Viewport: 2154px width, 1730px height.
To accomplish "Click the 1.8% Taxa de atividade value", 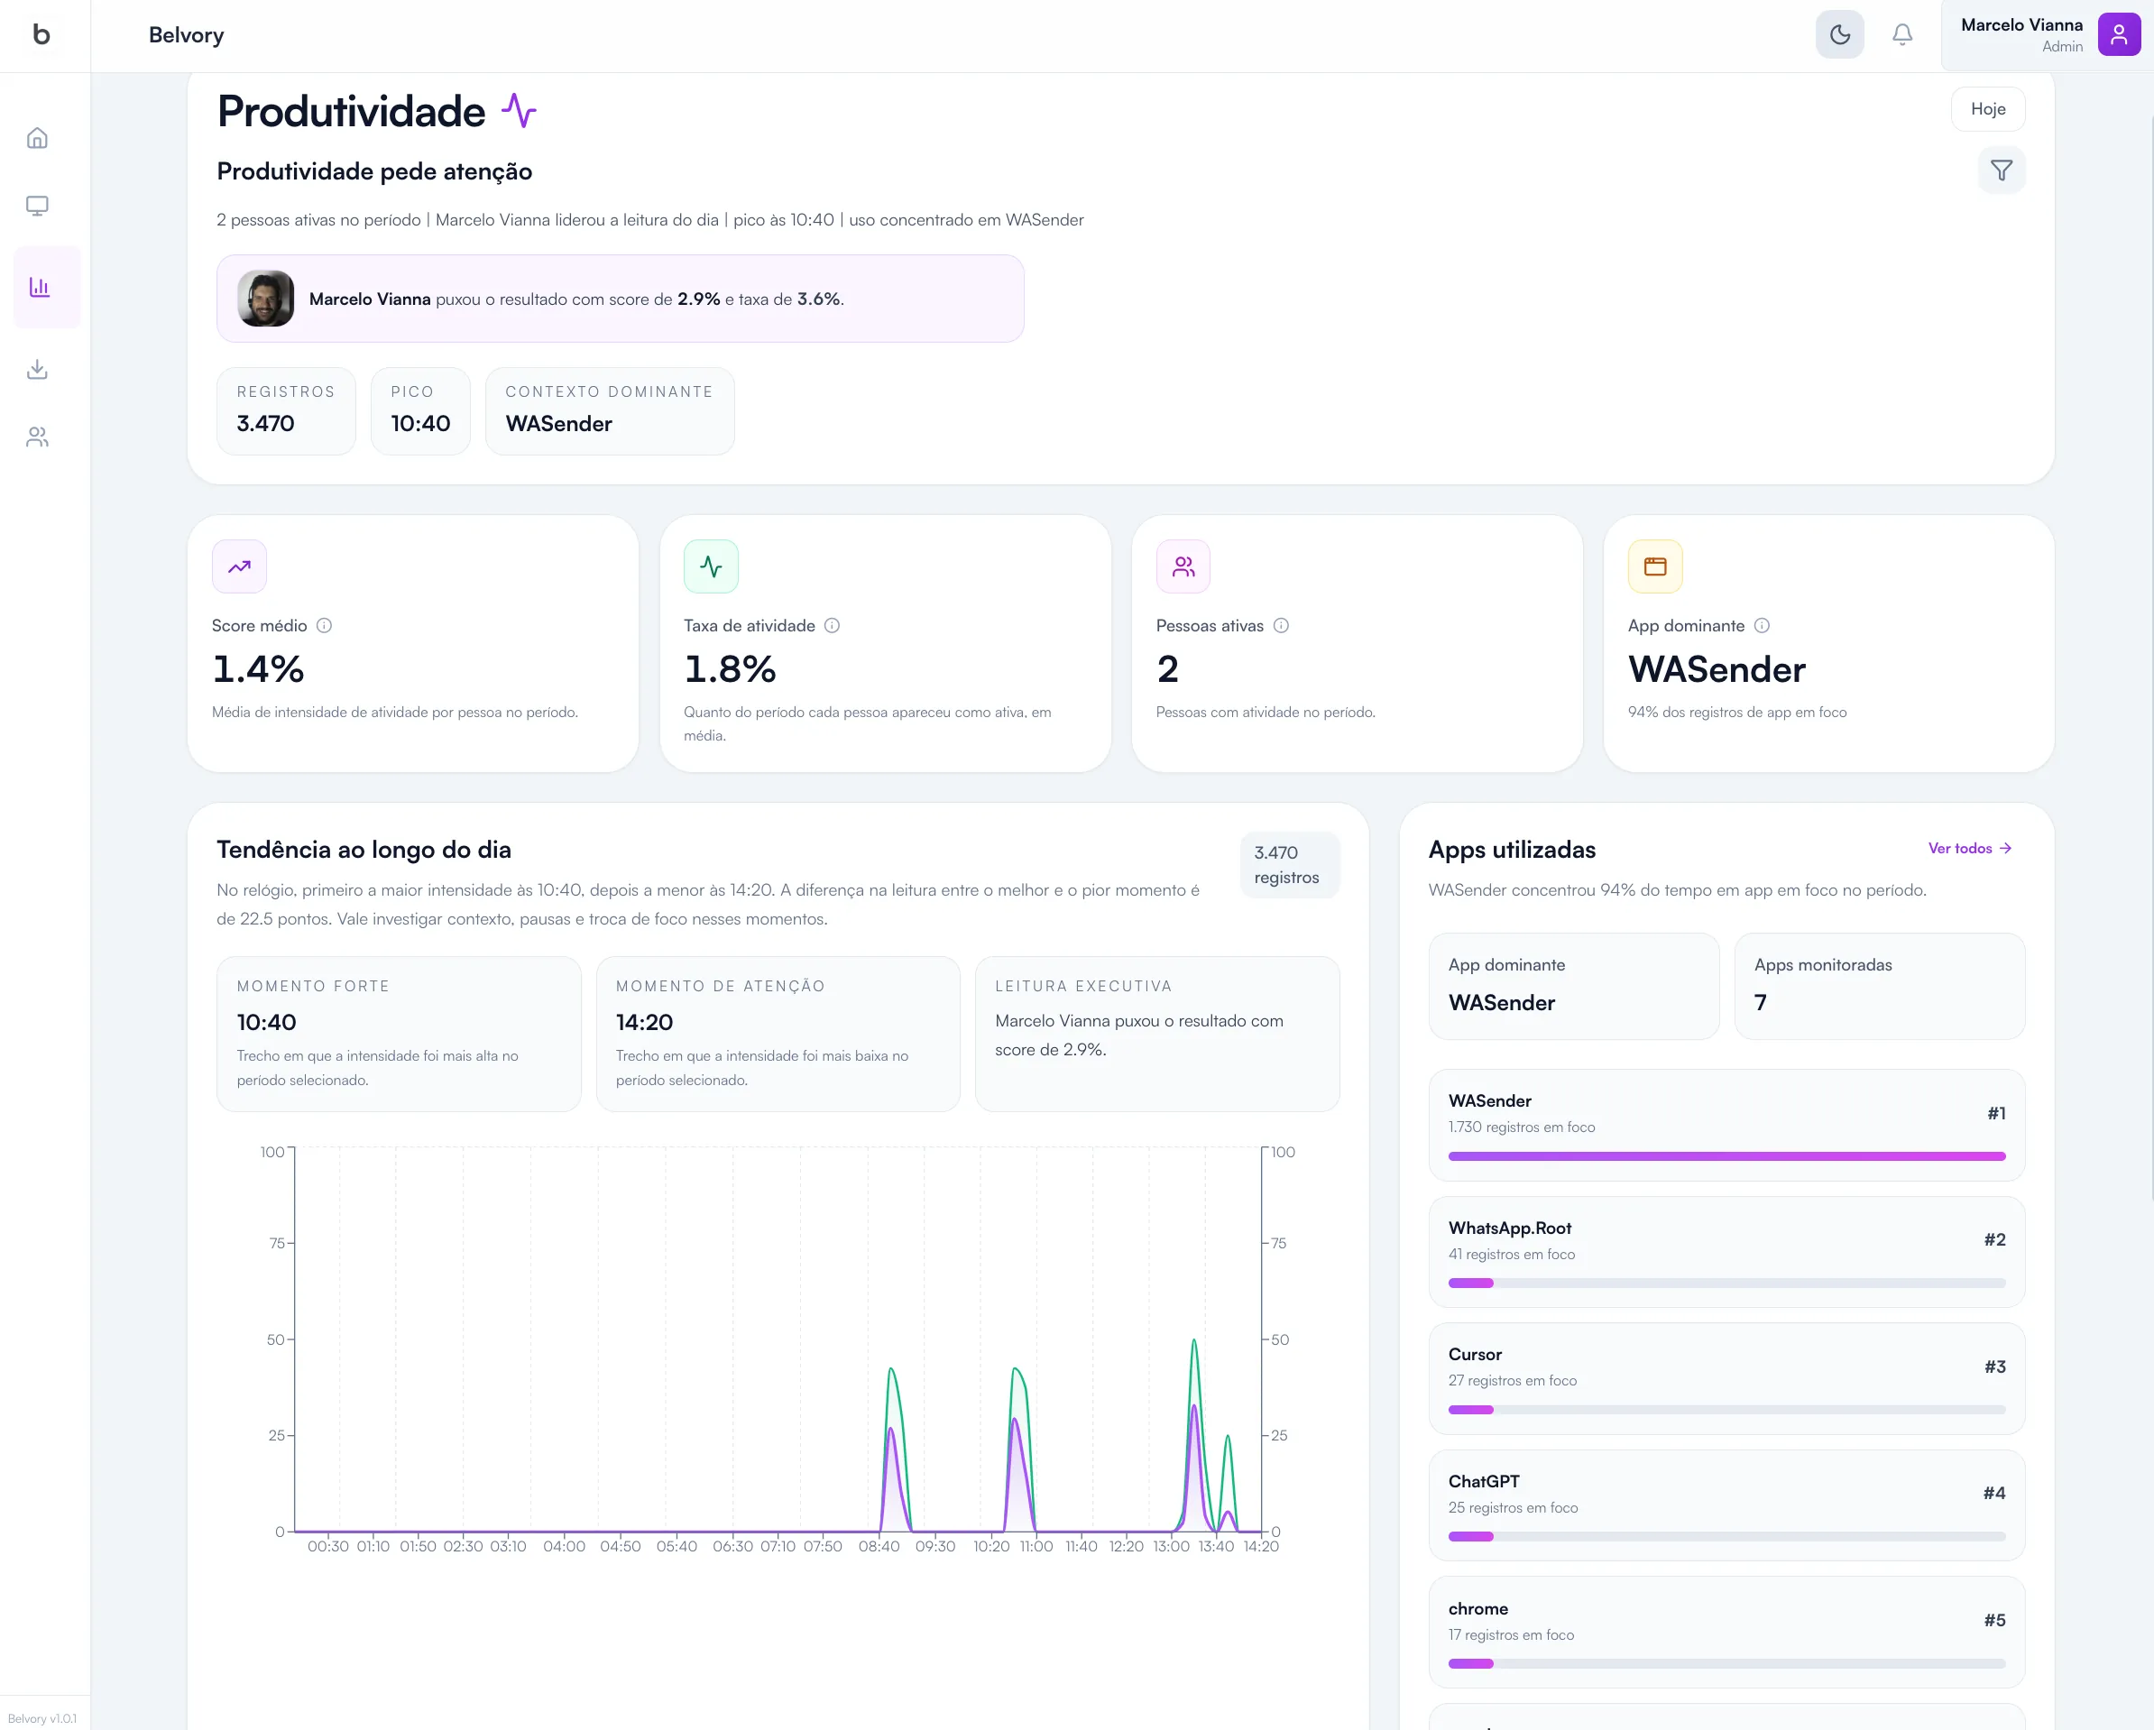I will coord(731,669).
